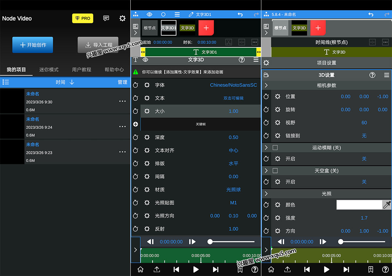Screen dimensions: 392x276
Task: Open more options for project dated 9:24
Action: (x=122, y=126)
